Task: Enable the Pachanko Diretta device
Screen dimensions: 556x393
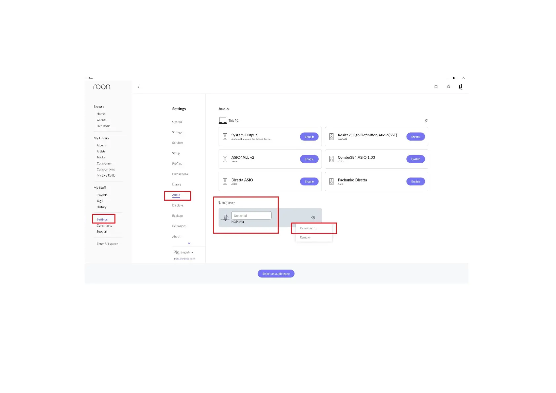Action: pyautogui.click(x=415, y=181)
